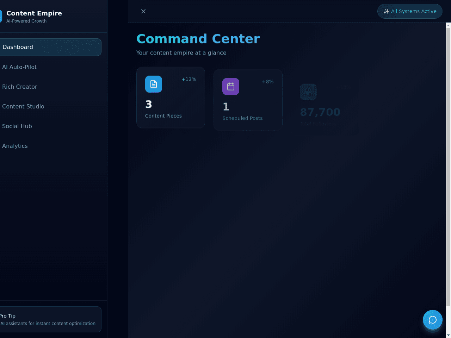Screen dimensions: 451x338
Task: Click the +8% growth indicator
Action: pos(268,82)
